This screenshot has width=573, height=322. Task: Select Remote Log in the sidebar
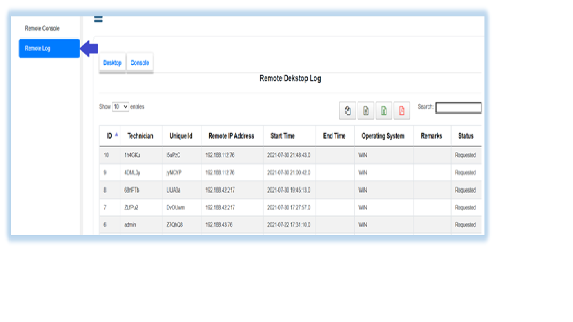(x=49, y=48)
